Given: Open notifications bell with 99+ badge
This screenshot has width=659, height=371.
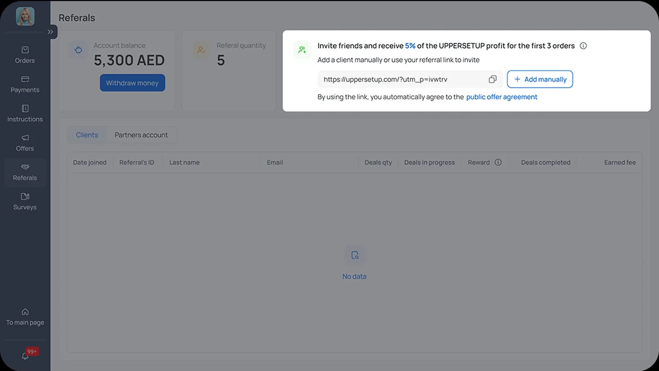Looking at the screenshot, I should pyautogui.click(x=25, y=356).
